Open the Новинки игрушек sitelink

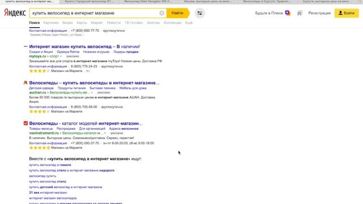[x=96, y=52]
